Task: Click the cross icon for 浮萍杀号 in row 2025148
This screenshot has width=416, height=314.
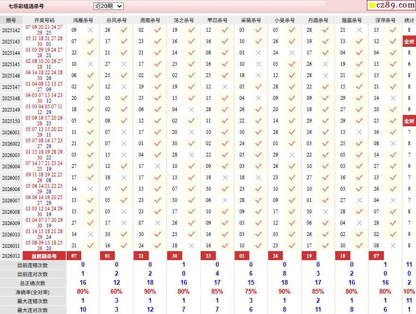Action: pos(393,98)
